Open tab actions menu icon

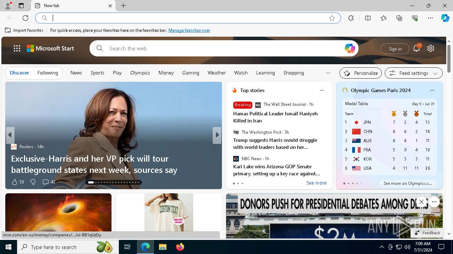(x=21, y=6)
